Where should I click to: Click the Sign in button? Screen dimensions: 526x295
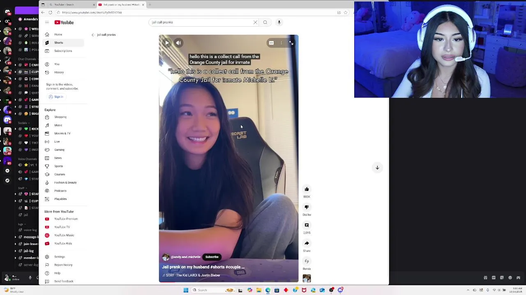click(x=56, y=97)
